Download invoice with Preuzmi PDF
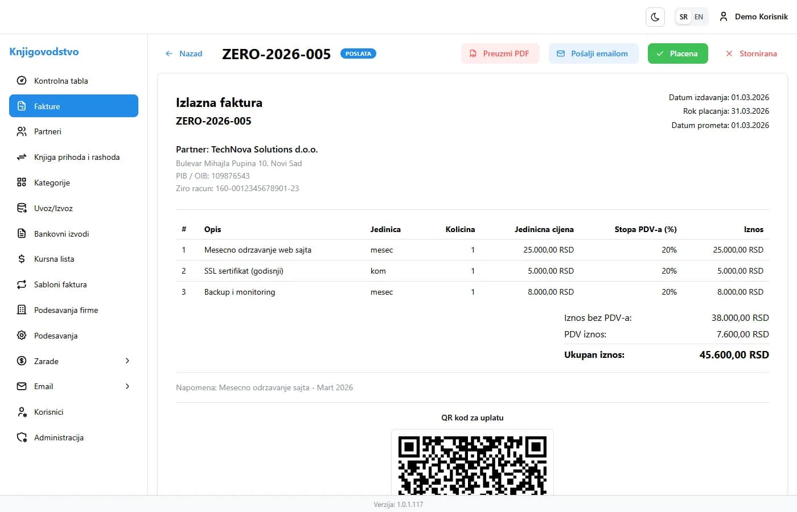Screen dimensions: 797x512 (x=500, y=53)
